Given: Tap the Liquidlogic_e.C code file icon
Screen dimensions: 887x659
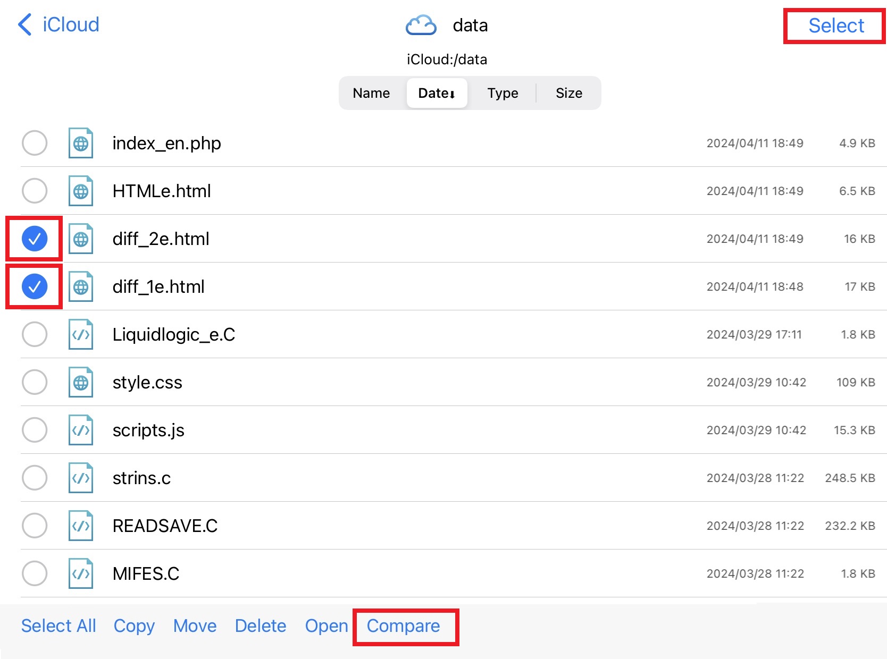Looking at the screenshot, I should tap(81, 334).
